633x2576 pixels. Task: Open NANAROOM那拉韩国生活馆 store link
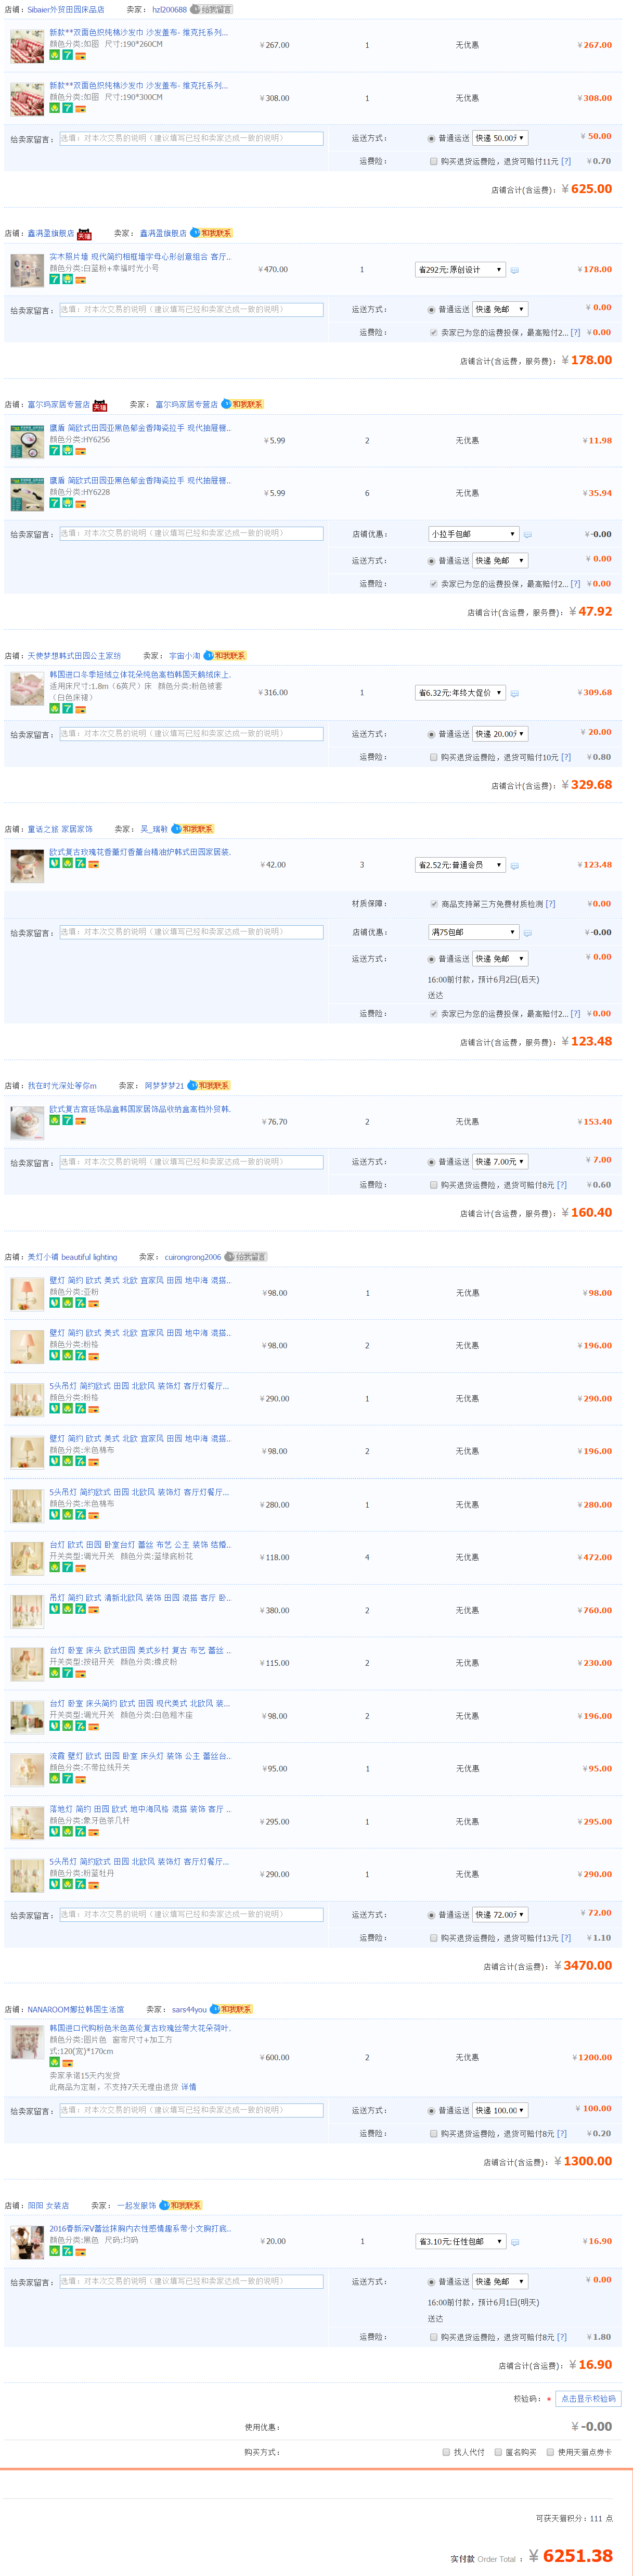(75, 2009)
